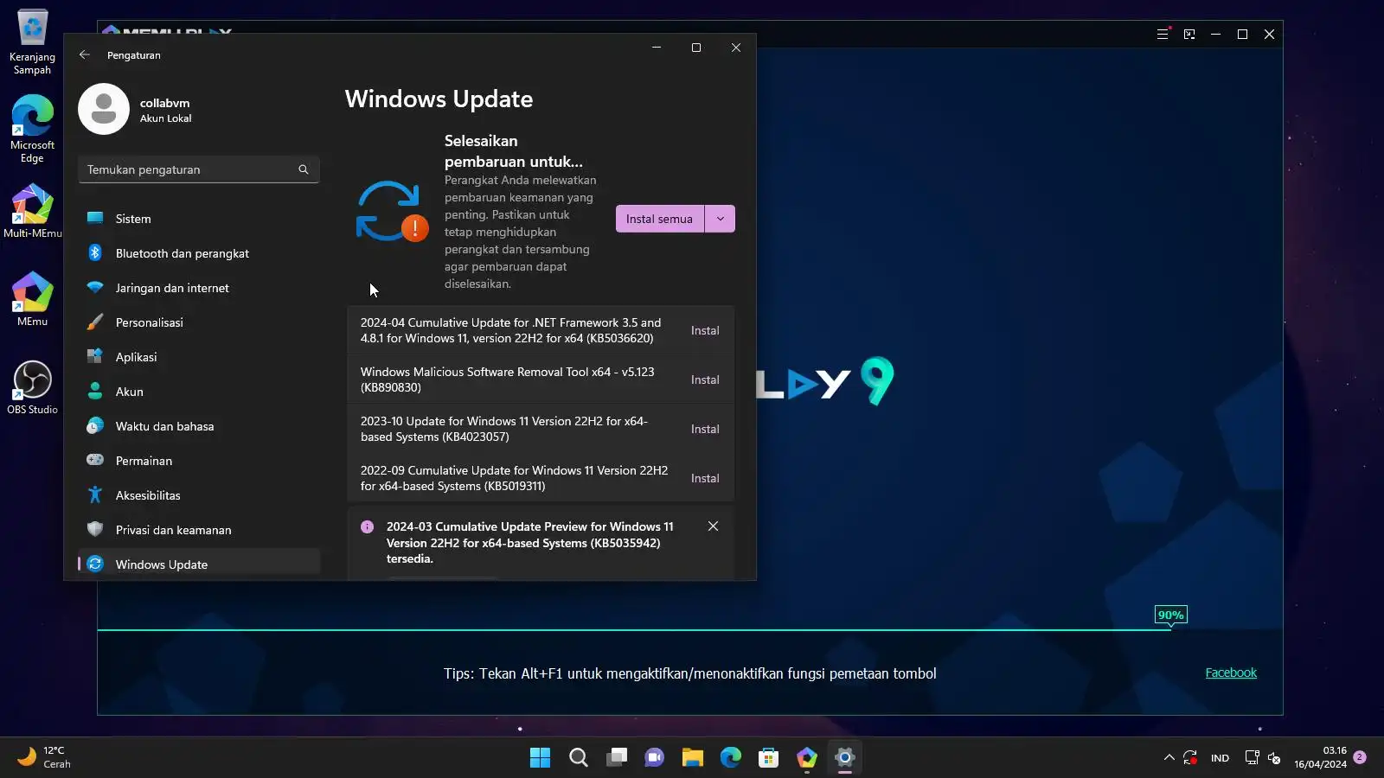Click Windows Update tray status icon
The width and height of the screenshot is (1384, 778).
point(1191,758)
